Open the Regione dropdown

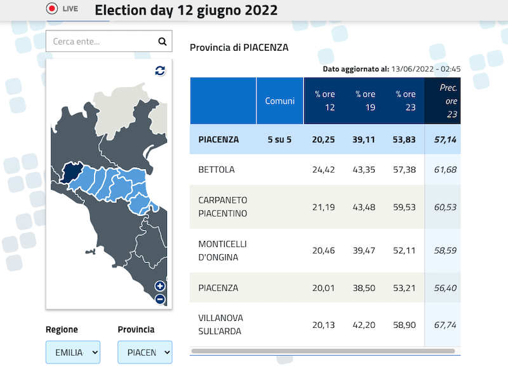(72, 352)
